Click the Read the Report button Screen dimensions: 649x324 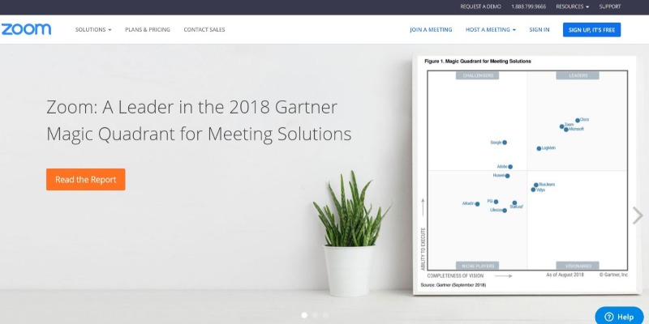click(x=86, y=179)
